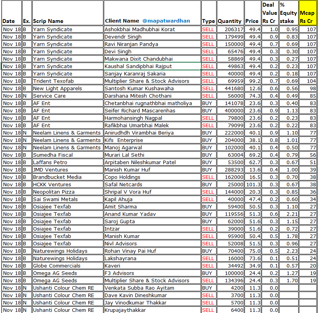318x313 pixels.
Task: Select the "Type" column header
Action: 209,13
